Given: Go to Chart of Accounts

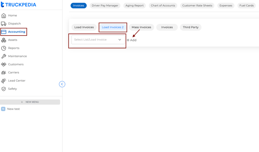Looking at the screenshot, I should (163, 5).
